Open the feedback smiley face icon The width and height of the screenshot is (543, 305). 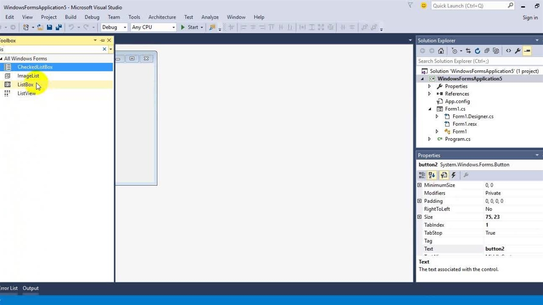pos(423,6)
